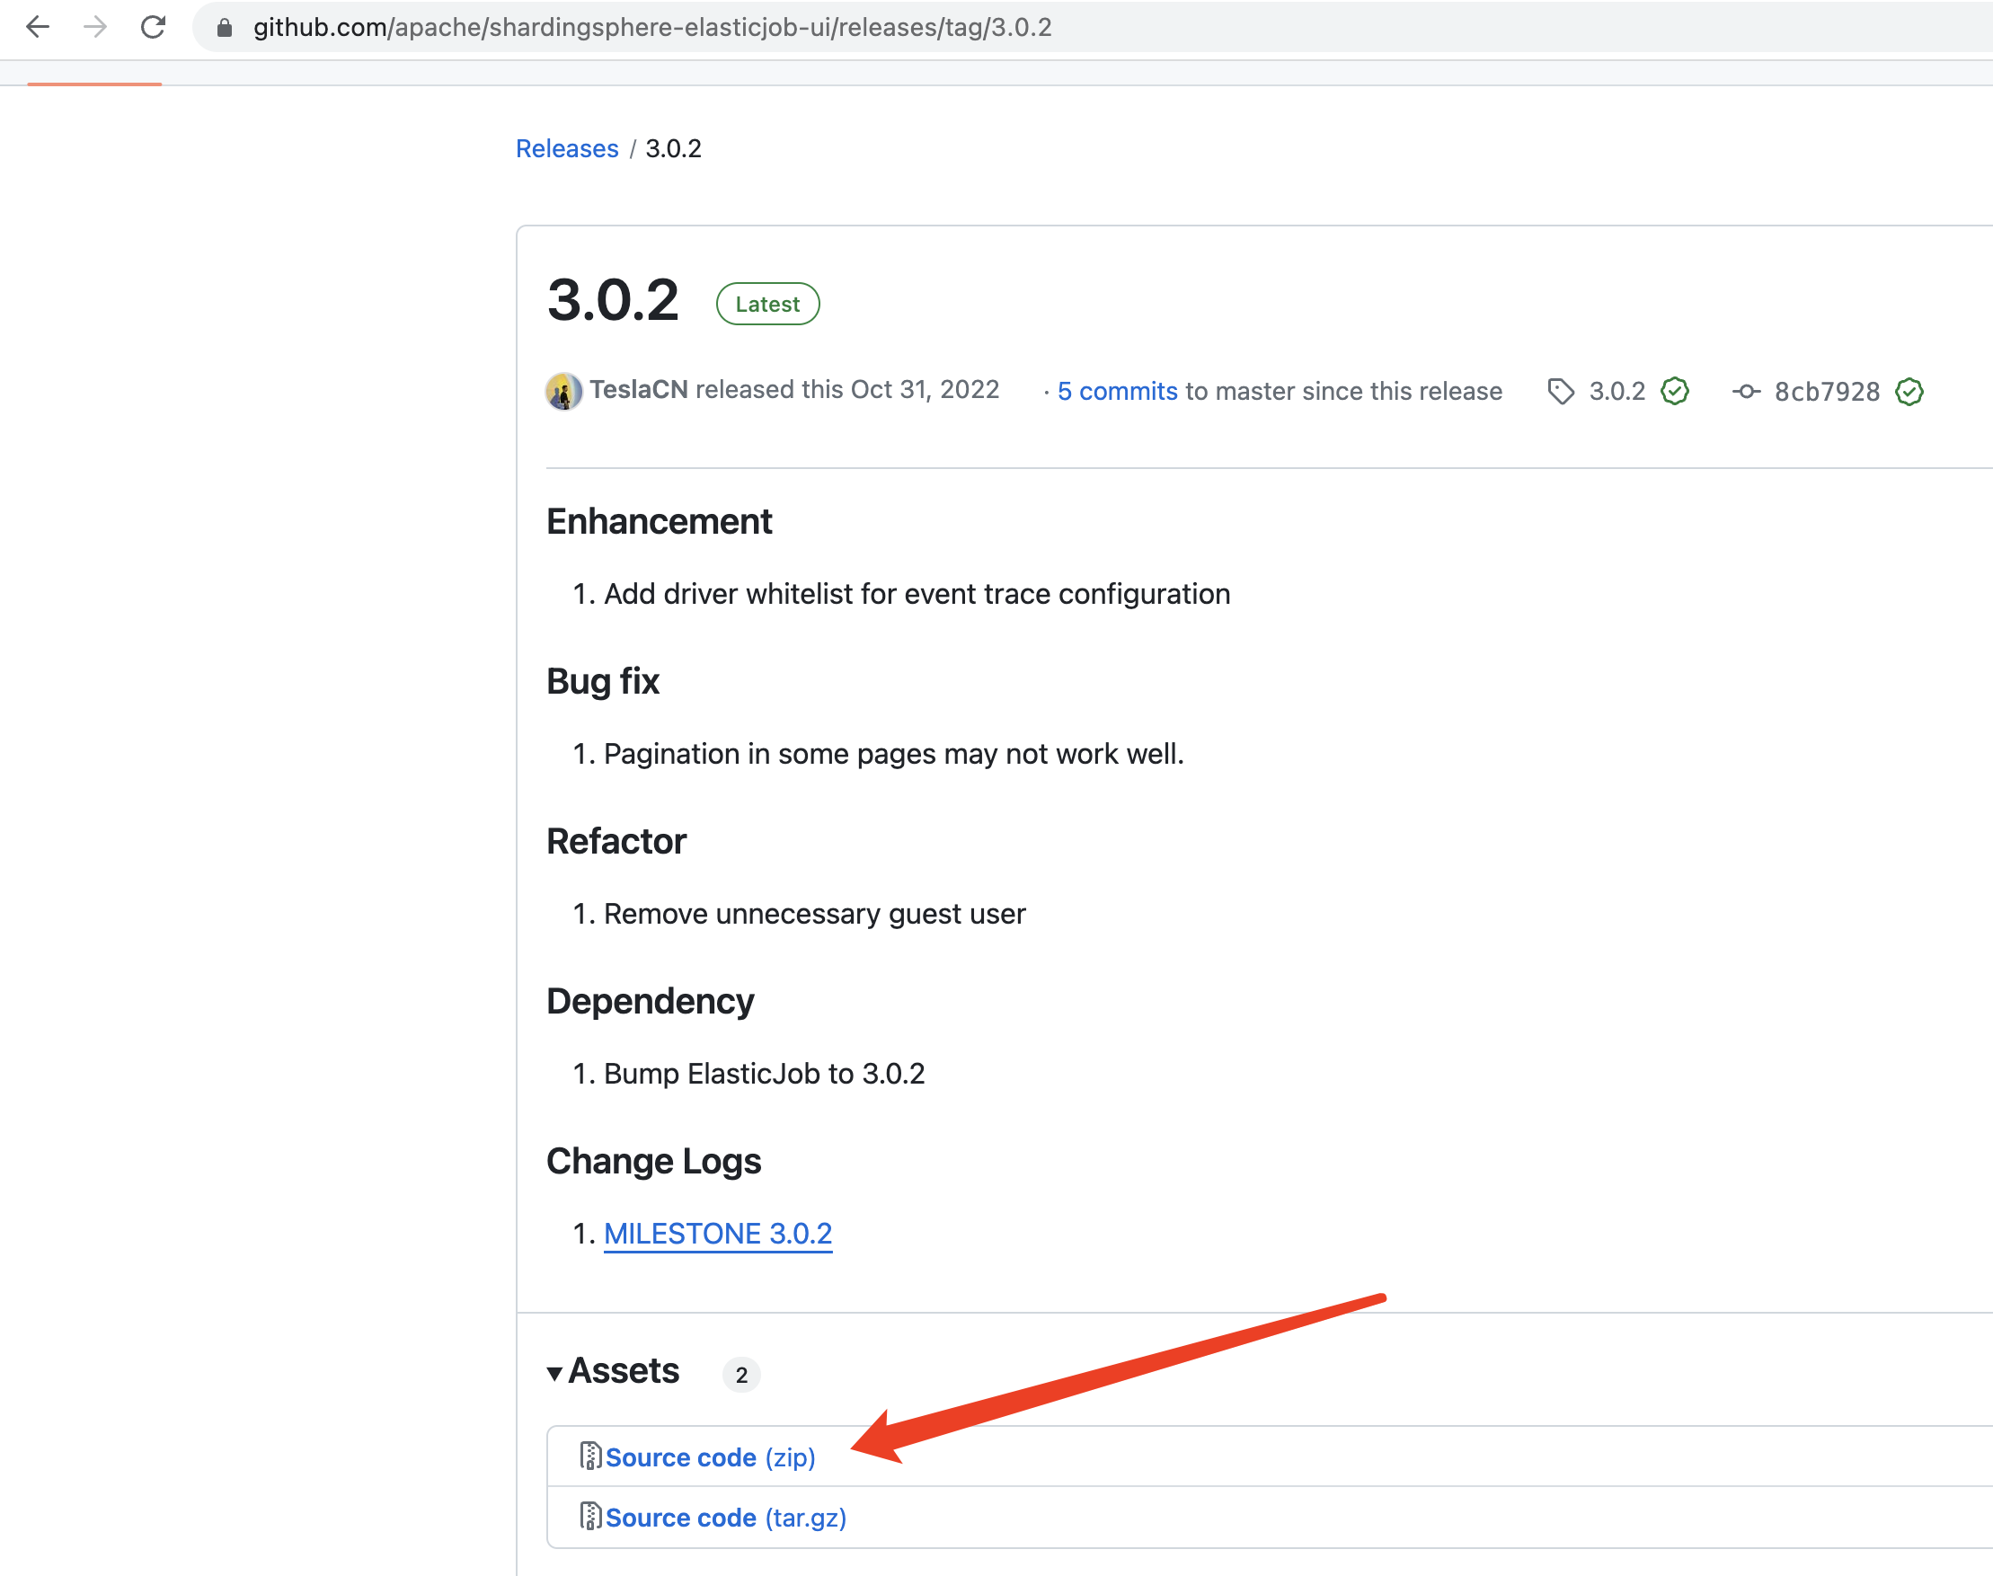This screenshot has width=1993, height=1576.
Task: Click the Assets heading label
Action: [x=624, y=1371]
